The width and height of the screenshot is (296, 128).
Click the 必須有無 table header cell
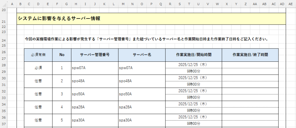coord(38,55)
